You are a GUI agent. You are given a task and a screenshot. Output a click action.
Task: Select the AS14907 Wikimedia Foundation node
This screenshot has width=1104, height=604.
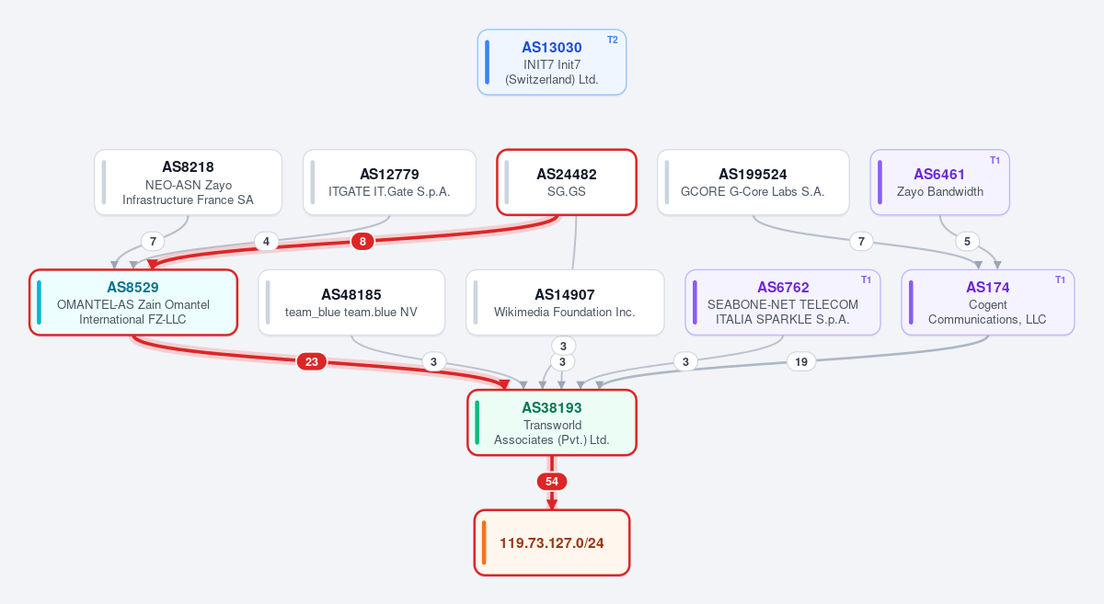(x=565, y=302)
